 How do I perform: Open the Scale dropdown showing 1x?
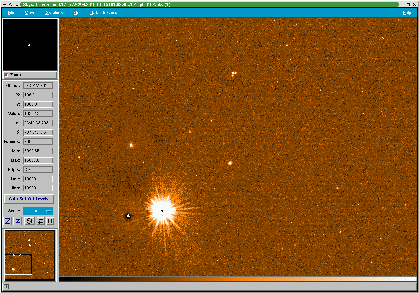38,211
